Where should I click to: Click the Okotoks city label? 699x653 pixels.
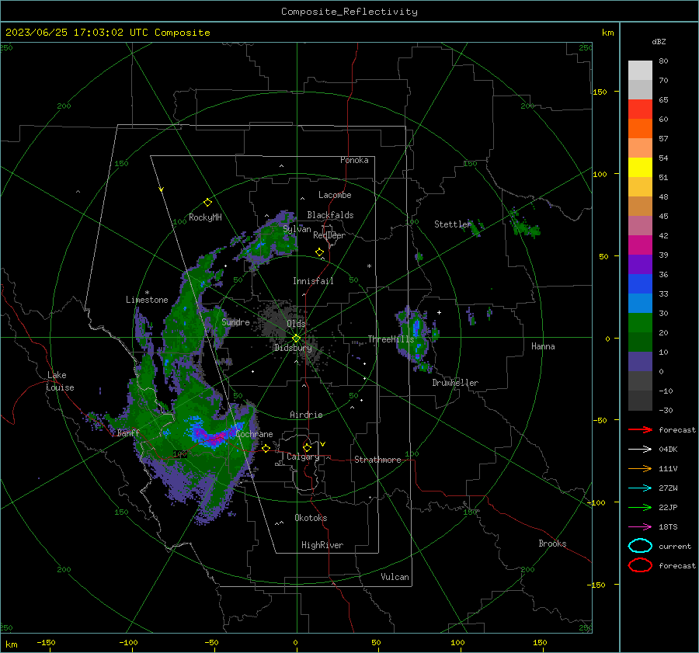coord(311,518)
